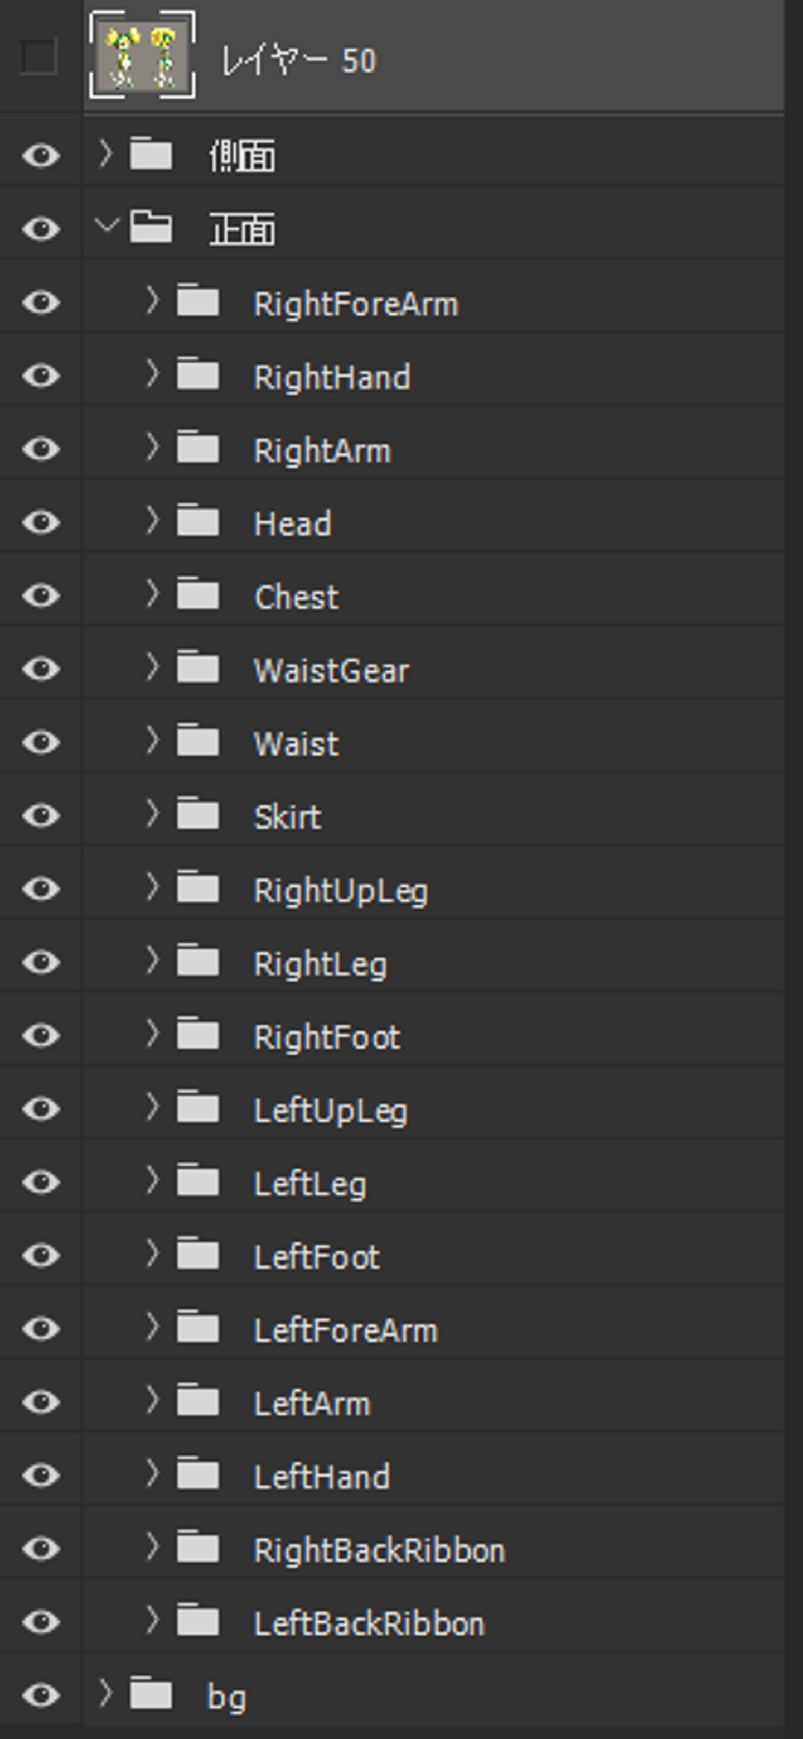Hide the LeftBackRibbon group with eye icon

[x=41, y=1622]
